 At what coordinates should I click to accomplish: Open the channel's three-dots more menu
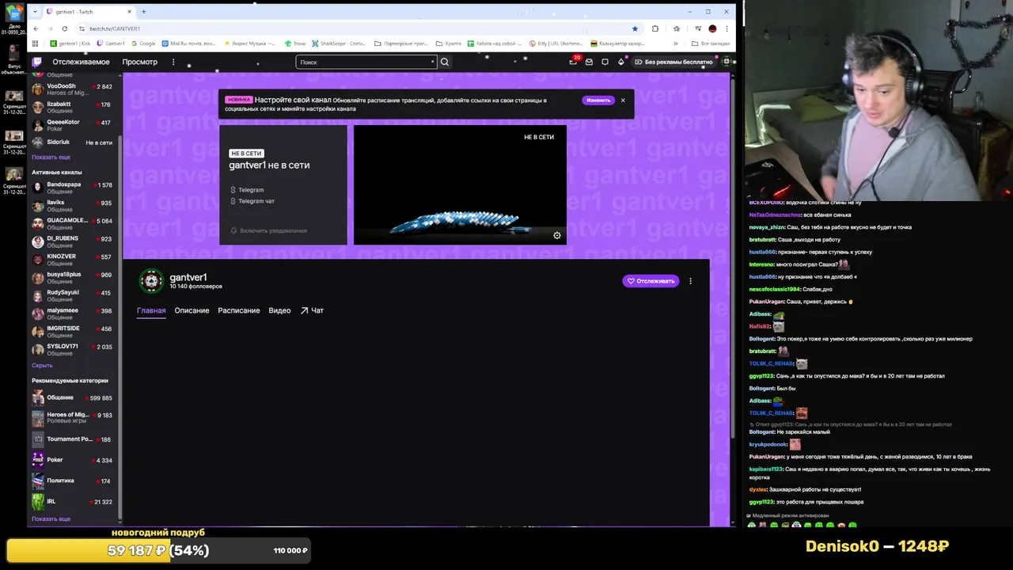[690, 281]
